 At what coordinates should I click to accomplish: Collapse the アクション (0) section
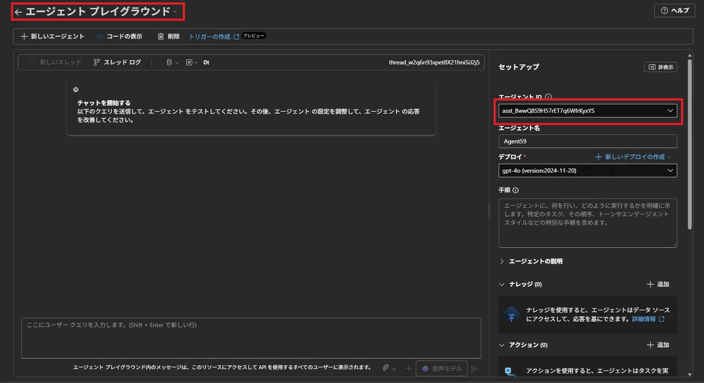click(523, 345)
